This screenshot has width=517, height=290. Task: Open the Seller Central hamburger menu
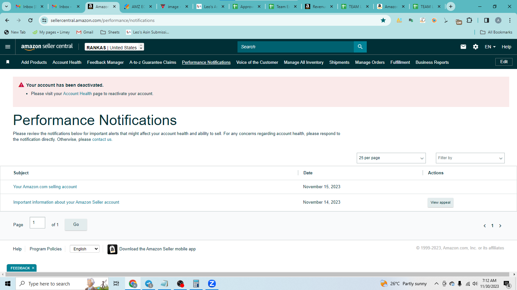[x=8, y=47]
